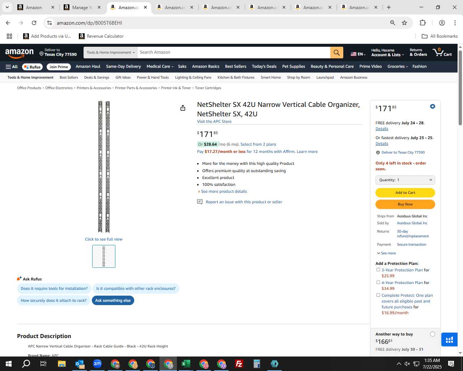Open Lighting & Ceiling Fans category
The height and width of the screenshot is (371, 463).
[x=193, y=78]
